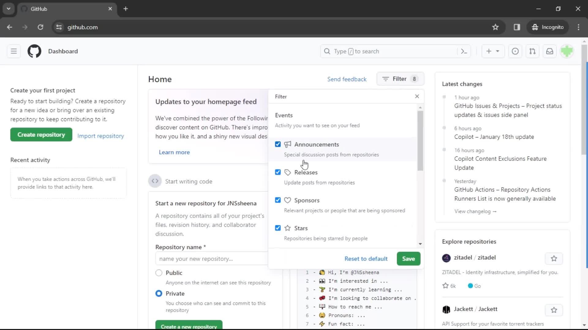Select the Private repository radio button

(x=159, y=293)
